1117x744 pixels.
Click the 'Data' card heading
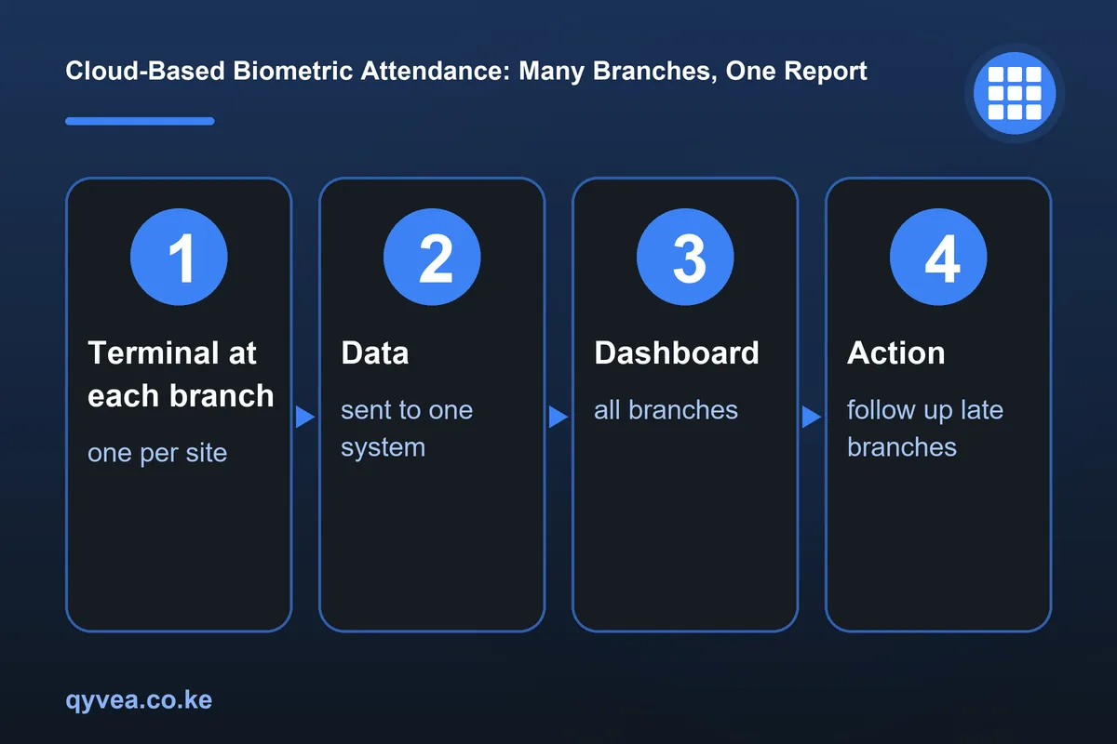[374, 352]
